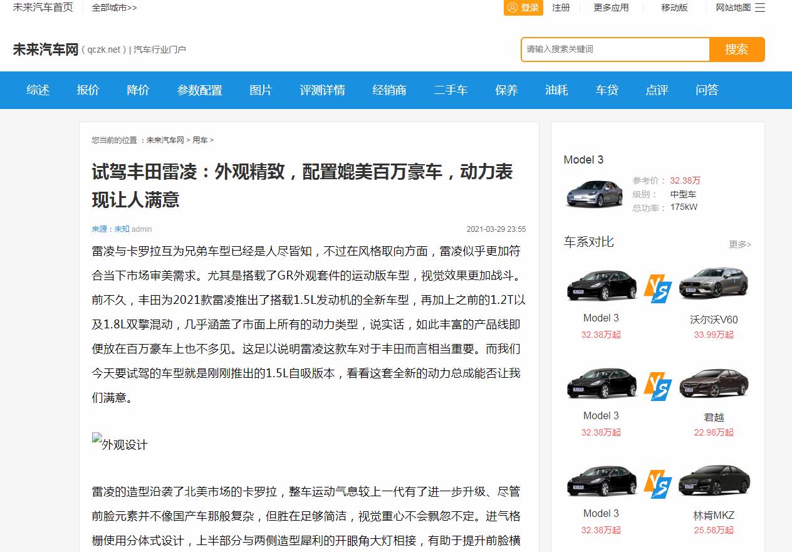Open 更多> in the 车系对比 section
The image size is (792, 552).
(740, 244)
